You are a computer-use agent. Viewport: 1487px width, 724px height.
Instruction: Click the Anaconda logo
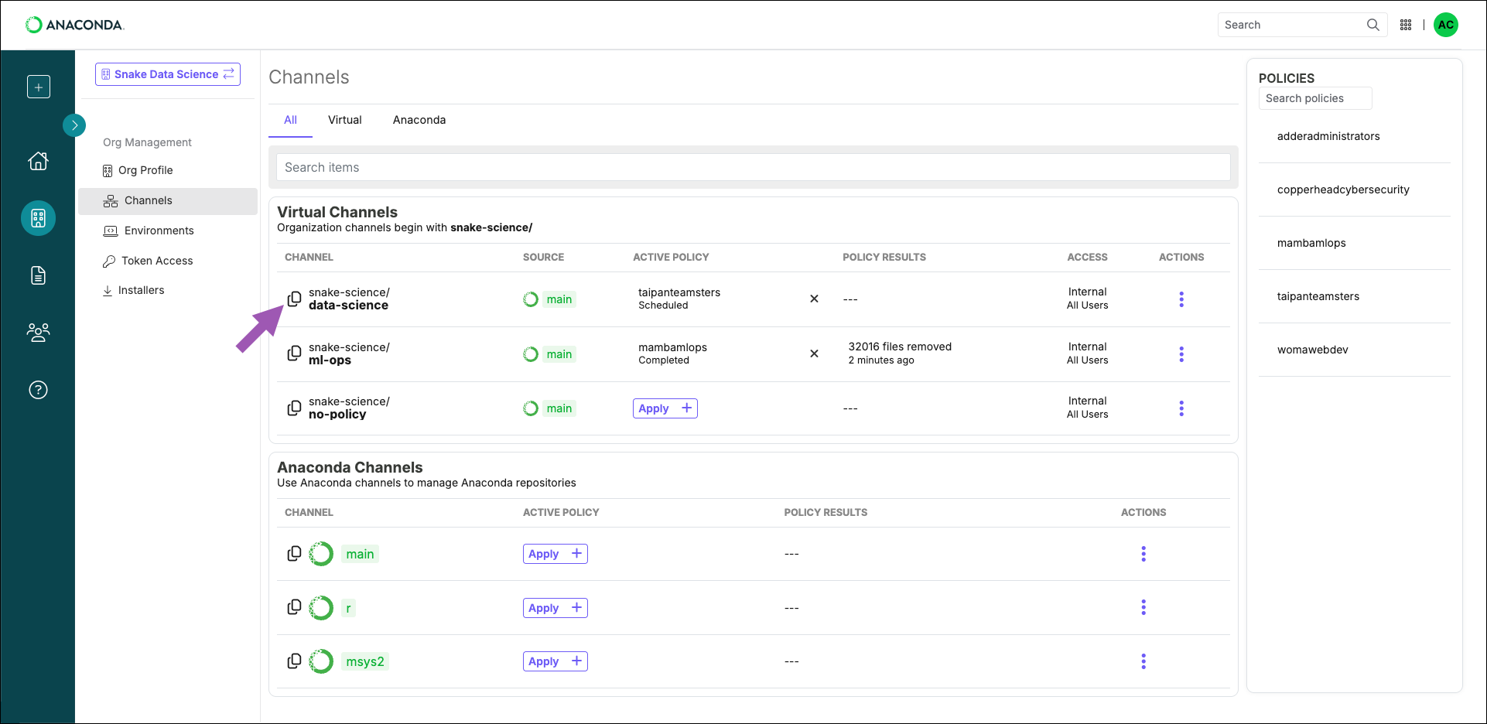coord(75,25)
